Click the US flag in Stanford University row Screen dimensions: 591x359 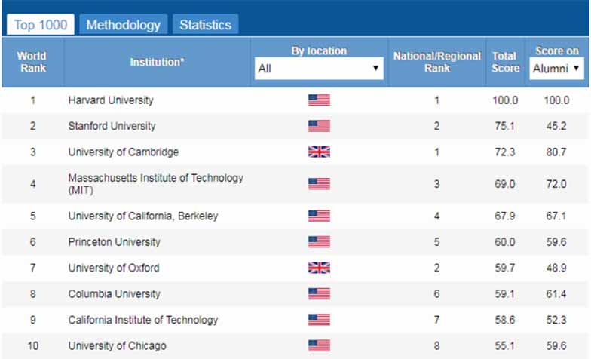pyautogui.click(x=319, y=125)
